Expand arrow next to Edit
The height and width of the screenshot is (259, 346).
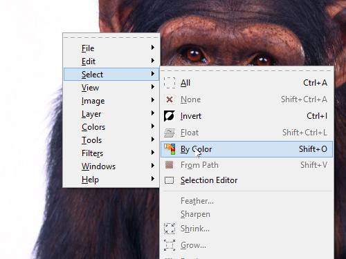click(153, 61)
